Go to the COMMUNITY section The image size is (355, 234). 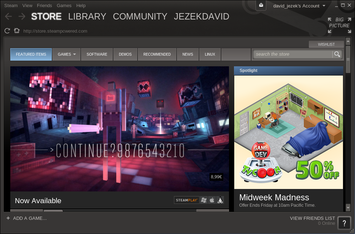click(x=140, y=17)
